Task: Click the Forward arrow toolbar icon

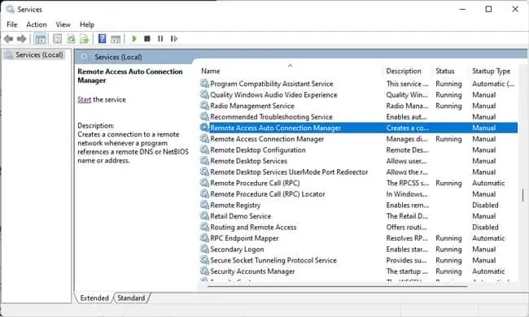Action: pos(22,39)
